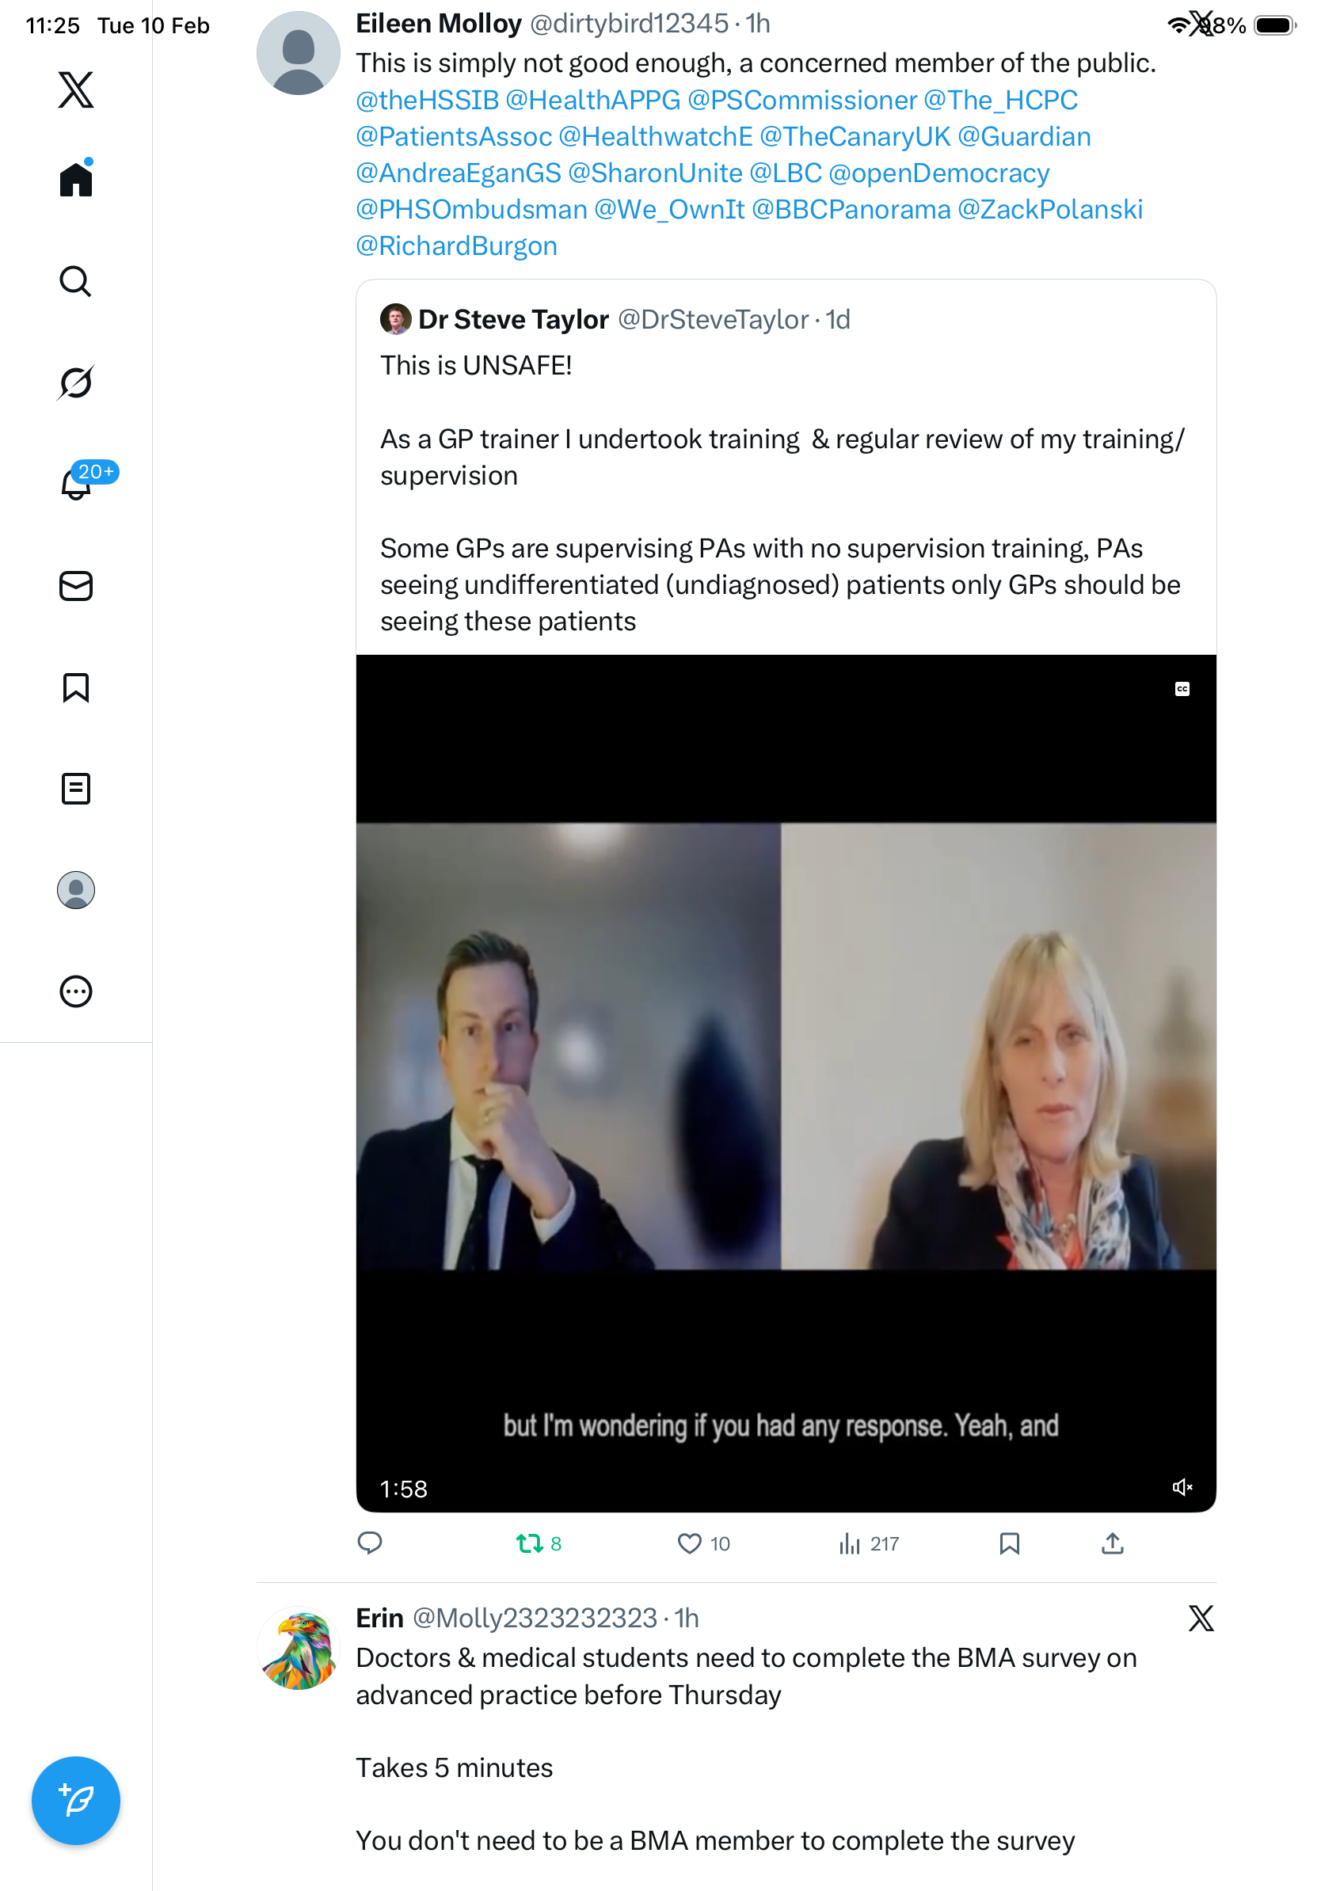Open the @BBCPanorama mention link
The height and width of the screenshot is (1891, 1321).
click(x=851, y=209)
